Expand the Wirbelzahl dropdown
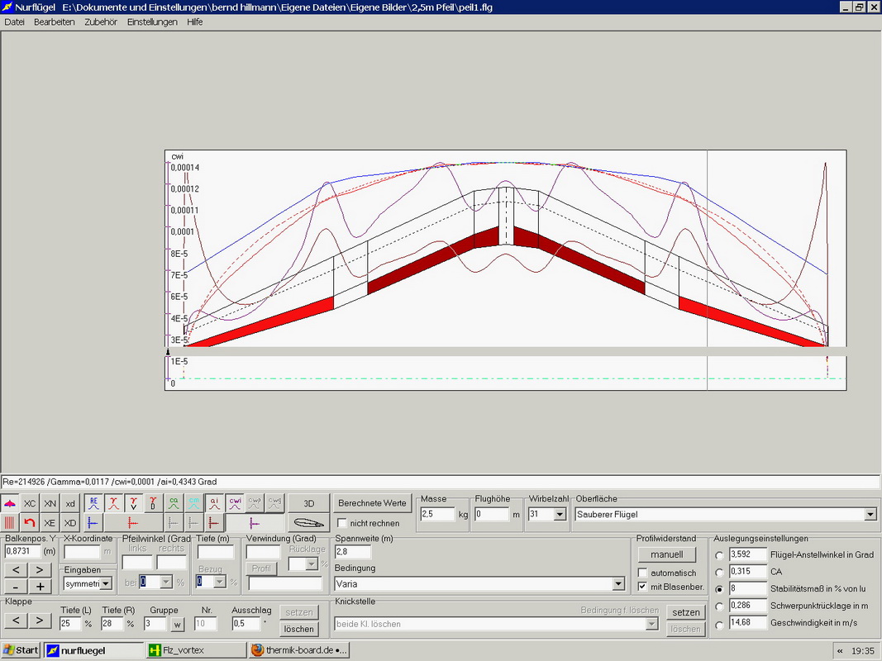This screenshot has height=661, width=882. tap(560, 514)
